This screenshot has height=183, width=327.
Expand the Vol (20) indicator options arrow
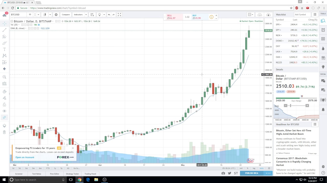click(x=19, y=25)
